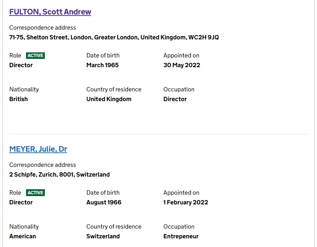317x247 pixels.
Task: Click the 1 February 2022 appointment date
Action: coord(185,203)
